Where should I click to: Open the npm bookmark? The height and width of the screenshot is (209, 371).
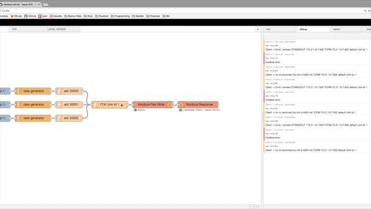click(43, 16)
